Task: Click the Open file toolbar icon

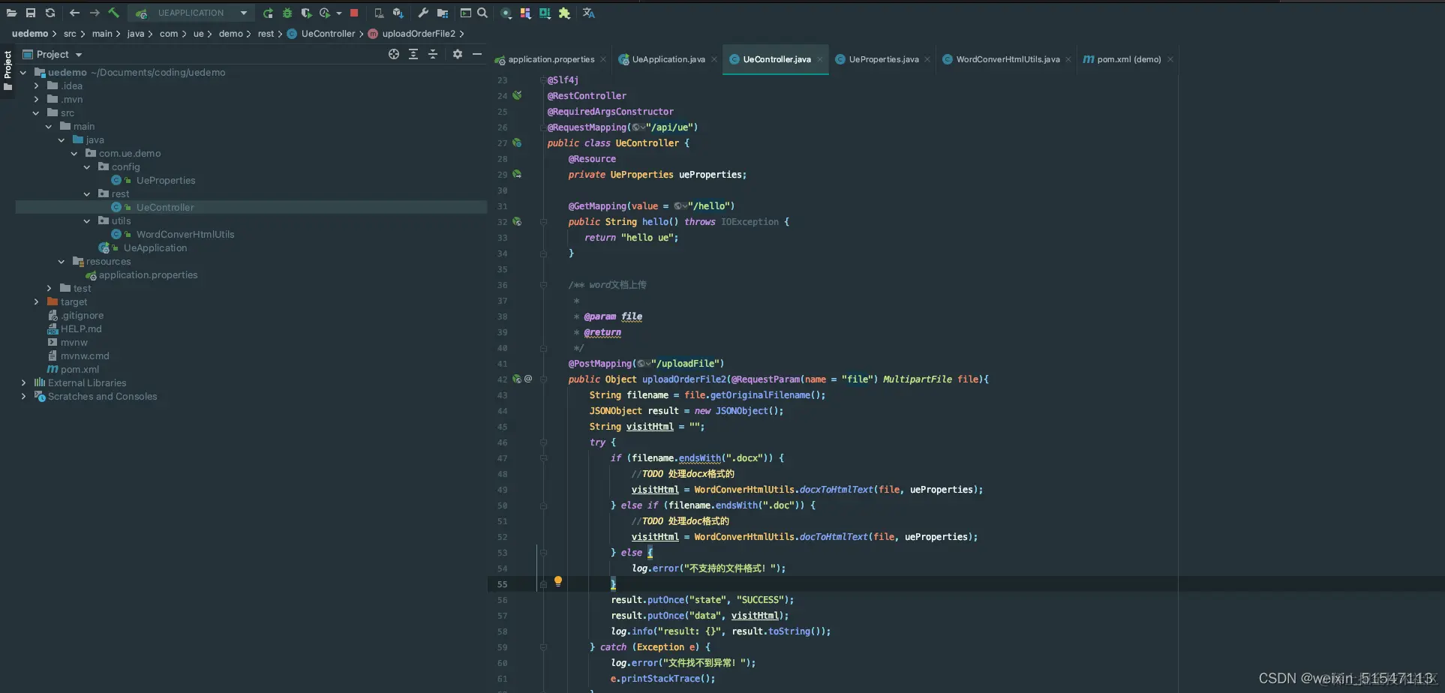Action: (11, 13)
